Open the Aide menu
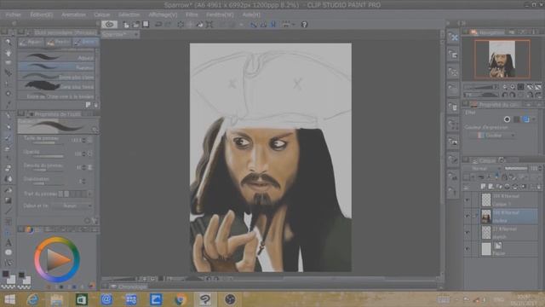This screenshot has width=545, height=307. [x=251, y=14]
